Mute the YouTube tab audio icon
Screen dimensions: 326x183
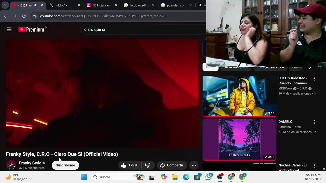click(36, 5)
